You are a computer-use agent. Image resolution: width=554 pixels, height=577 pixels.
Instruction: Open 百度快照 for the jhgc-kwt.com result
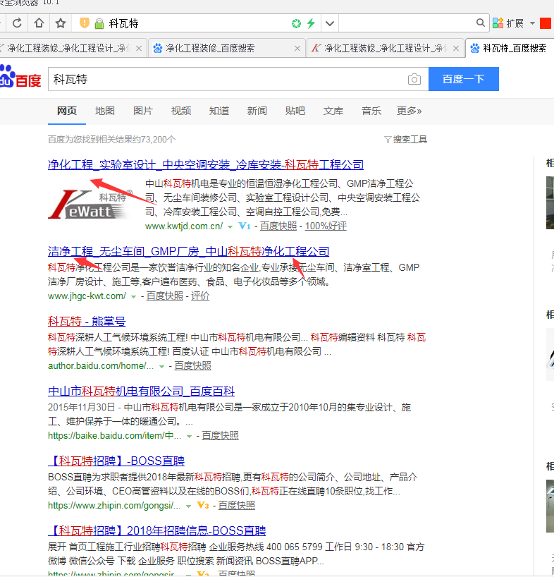[165, 296]
